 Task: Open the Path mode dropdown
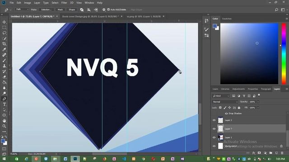coord(22,9)
